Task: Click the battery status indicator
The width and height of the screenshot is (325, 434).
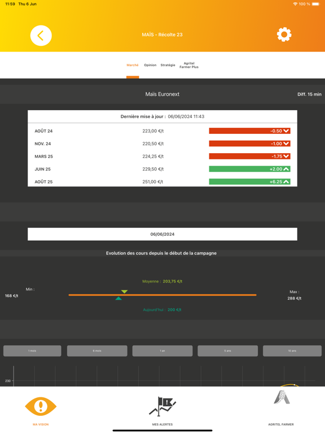Action: pos(316,4)
